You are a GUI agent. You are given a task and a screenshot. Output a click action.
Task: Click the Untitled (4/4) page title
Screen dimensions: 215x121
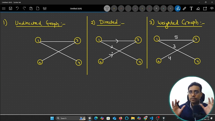click(x=76, y=9)
